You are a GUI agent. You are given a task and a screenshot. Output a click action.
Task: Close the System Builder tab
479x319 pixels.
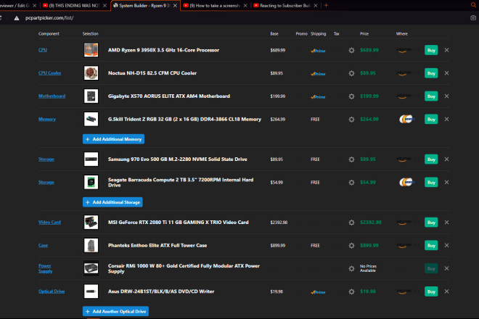tap(175, 6)
